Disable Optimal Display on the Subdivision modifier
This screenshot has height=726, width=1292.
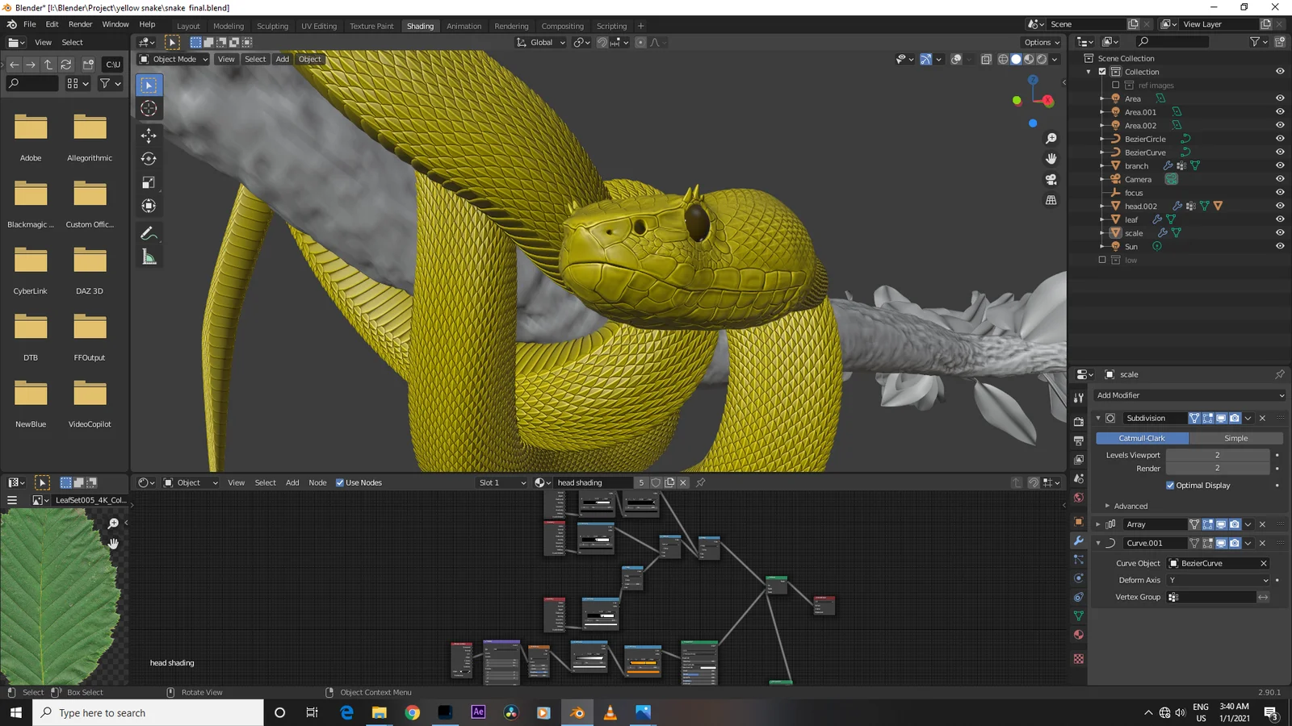[x=1170, y=485]
